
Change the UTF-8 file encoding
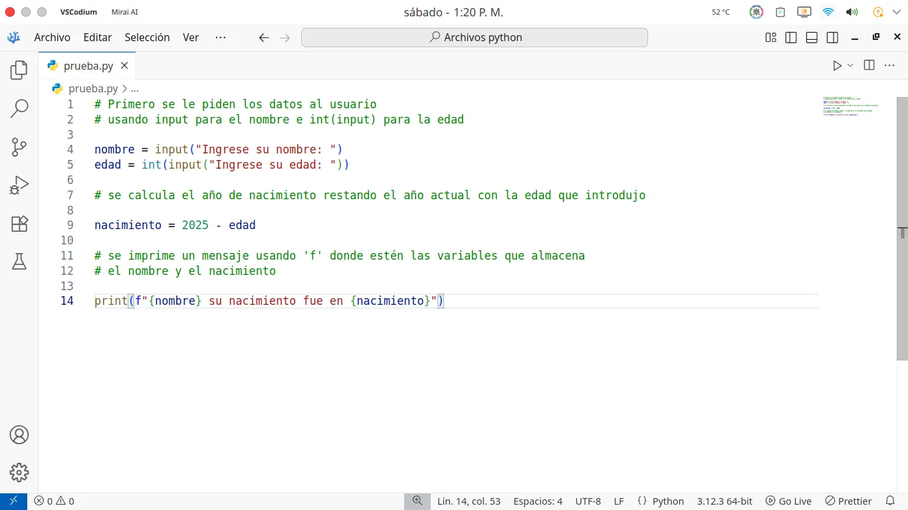(588, 501)
